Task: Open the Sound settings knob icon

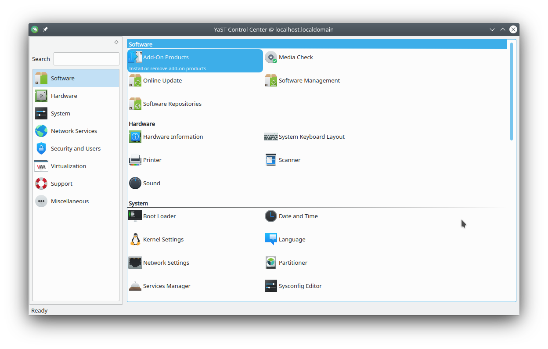Action: [x=135, y=183]
